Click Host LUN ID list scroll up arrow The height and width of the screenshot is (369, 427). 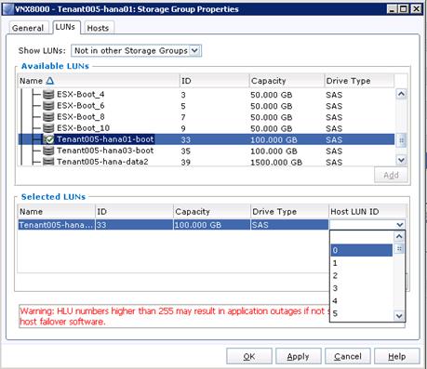click(399, 237)
